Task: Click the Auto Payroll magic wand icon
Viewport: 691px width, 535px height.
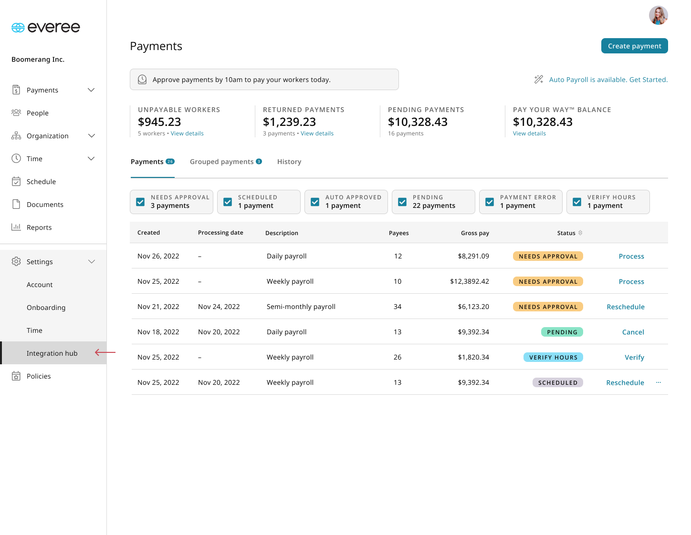Action: pos(539,80)
